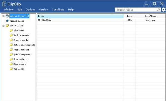The width and height of the screenshot is (166, 101).
Task: Click the magnifier search icon
Action: (158, 10)
